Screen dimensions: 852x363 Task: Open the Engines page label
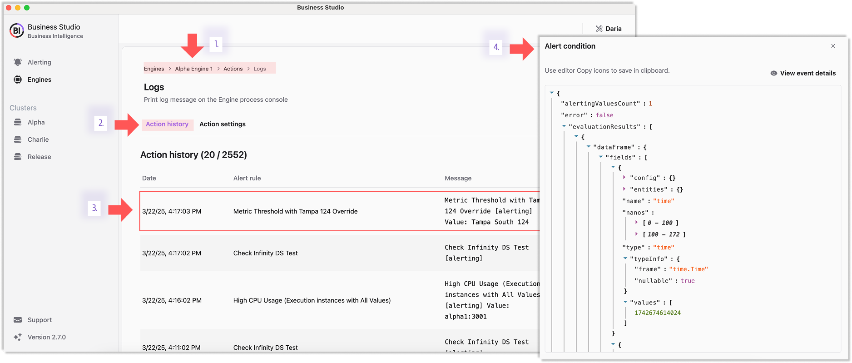tap(40, 80)
